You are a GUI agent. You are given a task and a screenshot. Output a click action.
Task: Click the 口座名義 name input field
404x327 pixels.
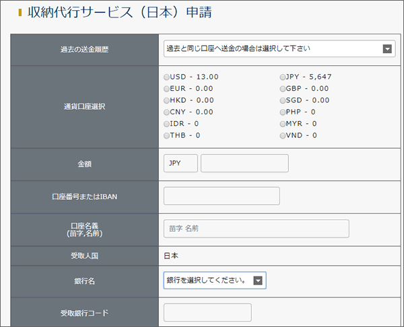click(257, 228)
